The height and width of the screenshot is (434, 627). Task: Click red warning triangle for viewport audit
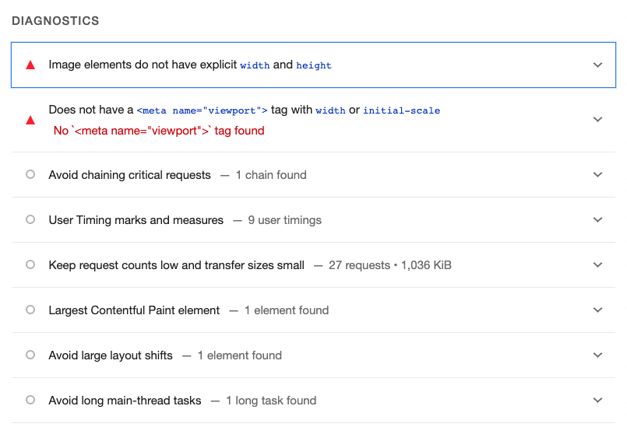[30, 120]
